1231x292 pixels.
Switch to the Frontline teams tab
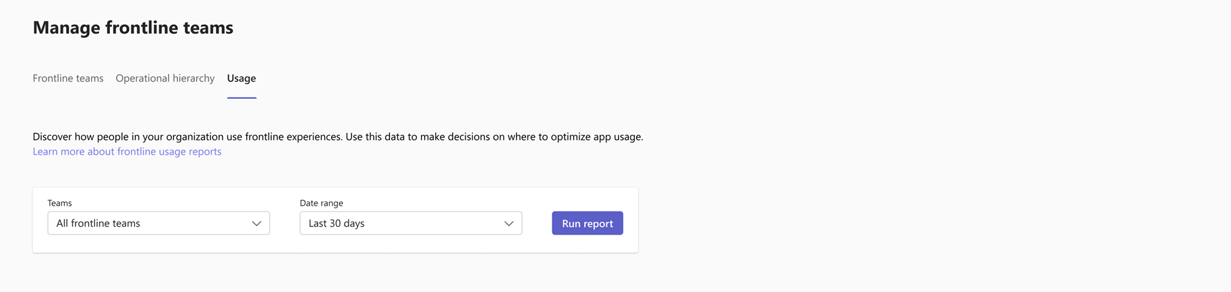point(68,78)
